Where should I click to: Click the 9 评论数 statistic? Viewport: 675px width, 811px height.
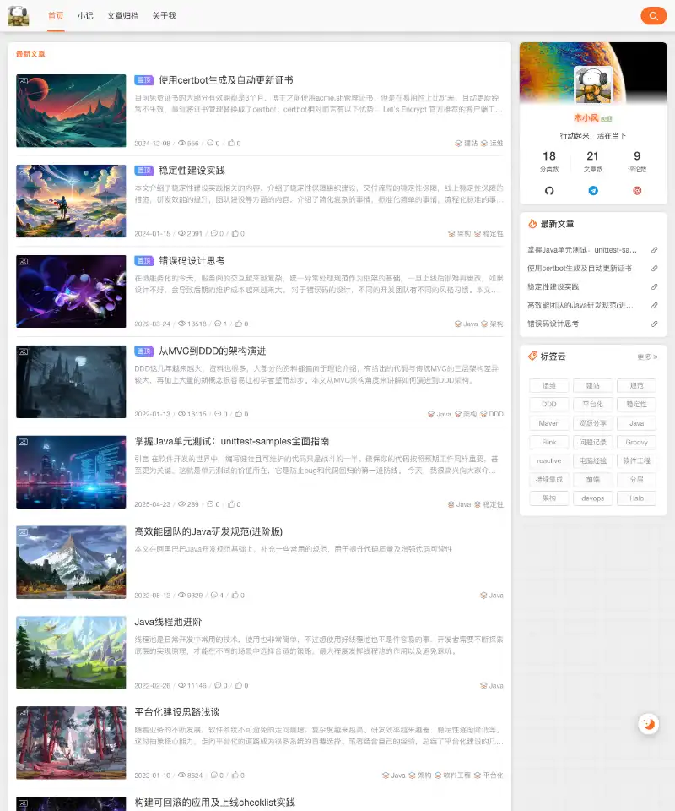coord(637,161)
